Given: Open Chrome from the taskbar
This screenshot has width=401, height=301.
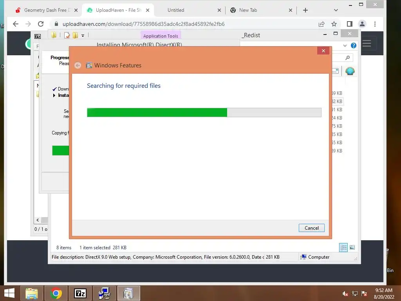Looking at the screenshot, I should coord(56,293).
